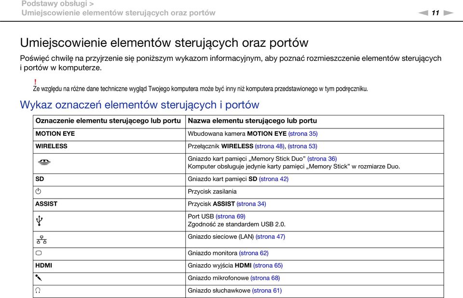Image resolution: width=463 pixels, height=298 pixels.
Task: Click the MOTION EYE label cell
Action: coord(109,135)
